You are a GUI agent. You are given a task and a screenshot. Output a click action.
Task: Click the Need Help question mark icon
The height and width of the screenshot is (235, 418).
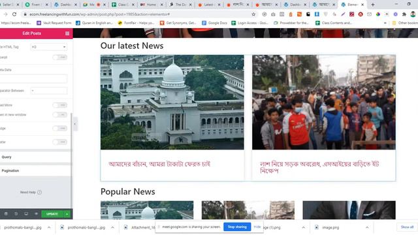coord(39,192)
